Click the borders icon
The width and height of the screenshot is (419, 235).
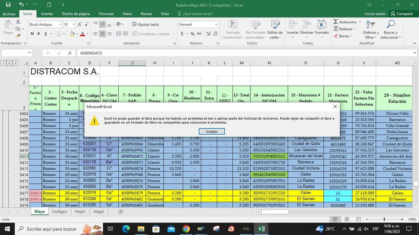click(59, 34)
